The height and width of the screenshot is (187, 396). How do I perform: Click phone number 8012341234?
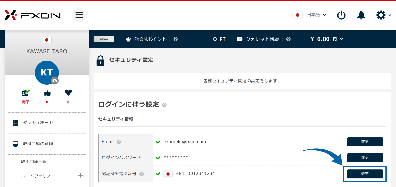(x=201, y=174)
